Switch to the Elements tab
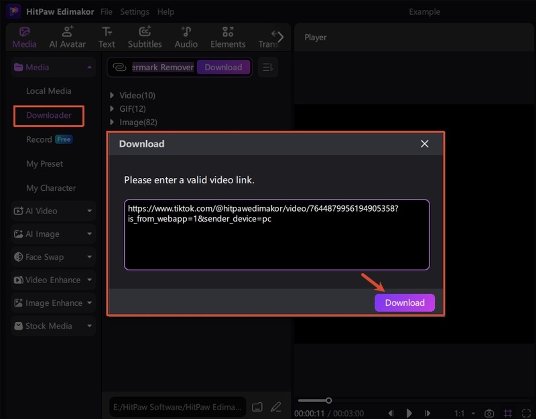Image resolution: width=536 pixels, height=419 pixels. pos(228,37)
